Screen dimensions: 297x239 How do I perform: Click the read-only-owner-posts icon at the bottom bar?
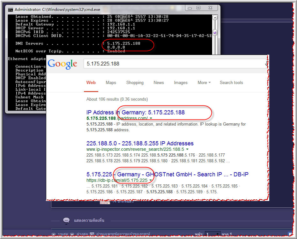(92, 235)
